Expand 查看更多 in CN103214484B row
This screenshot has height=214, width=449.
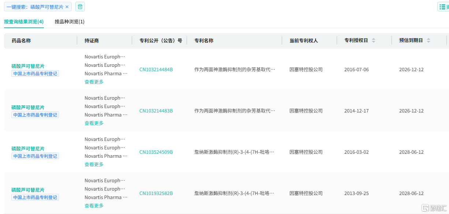pos(94,82)
